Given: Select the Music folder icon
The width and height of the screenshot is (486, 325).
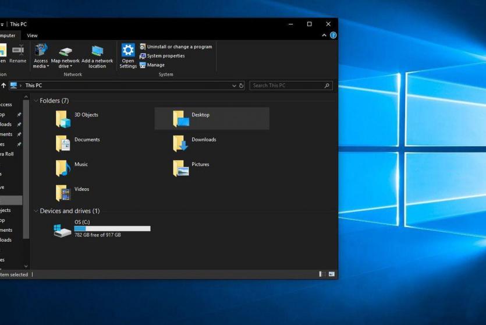Looking at the screenshot, I should (63, 168).
